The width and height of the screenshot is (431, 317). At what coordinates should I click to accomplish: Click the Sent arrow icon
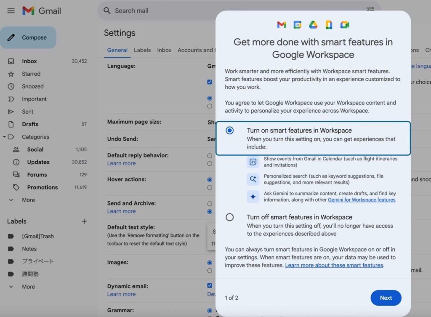click(11, 112)
